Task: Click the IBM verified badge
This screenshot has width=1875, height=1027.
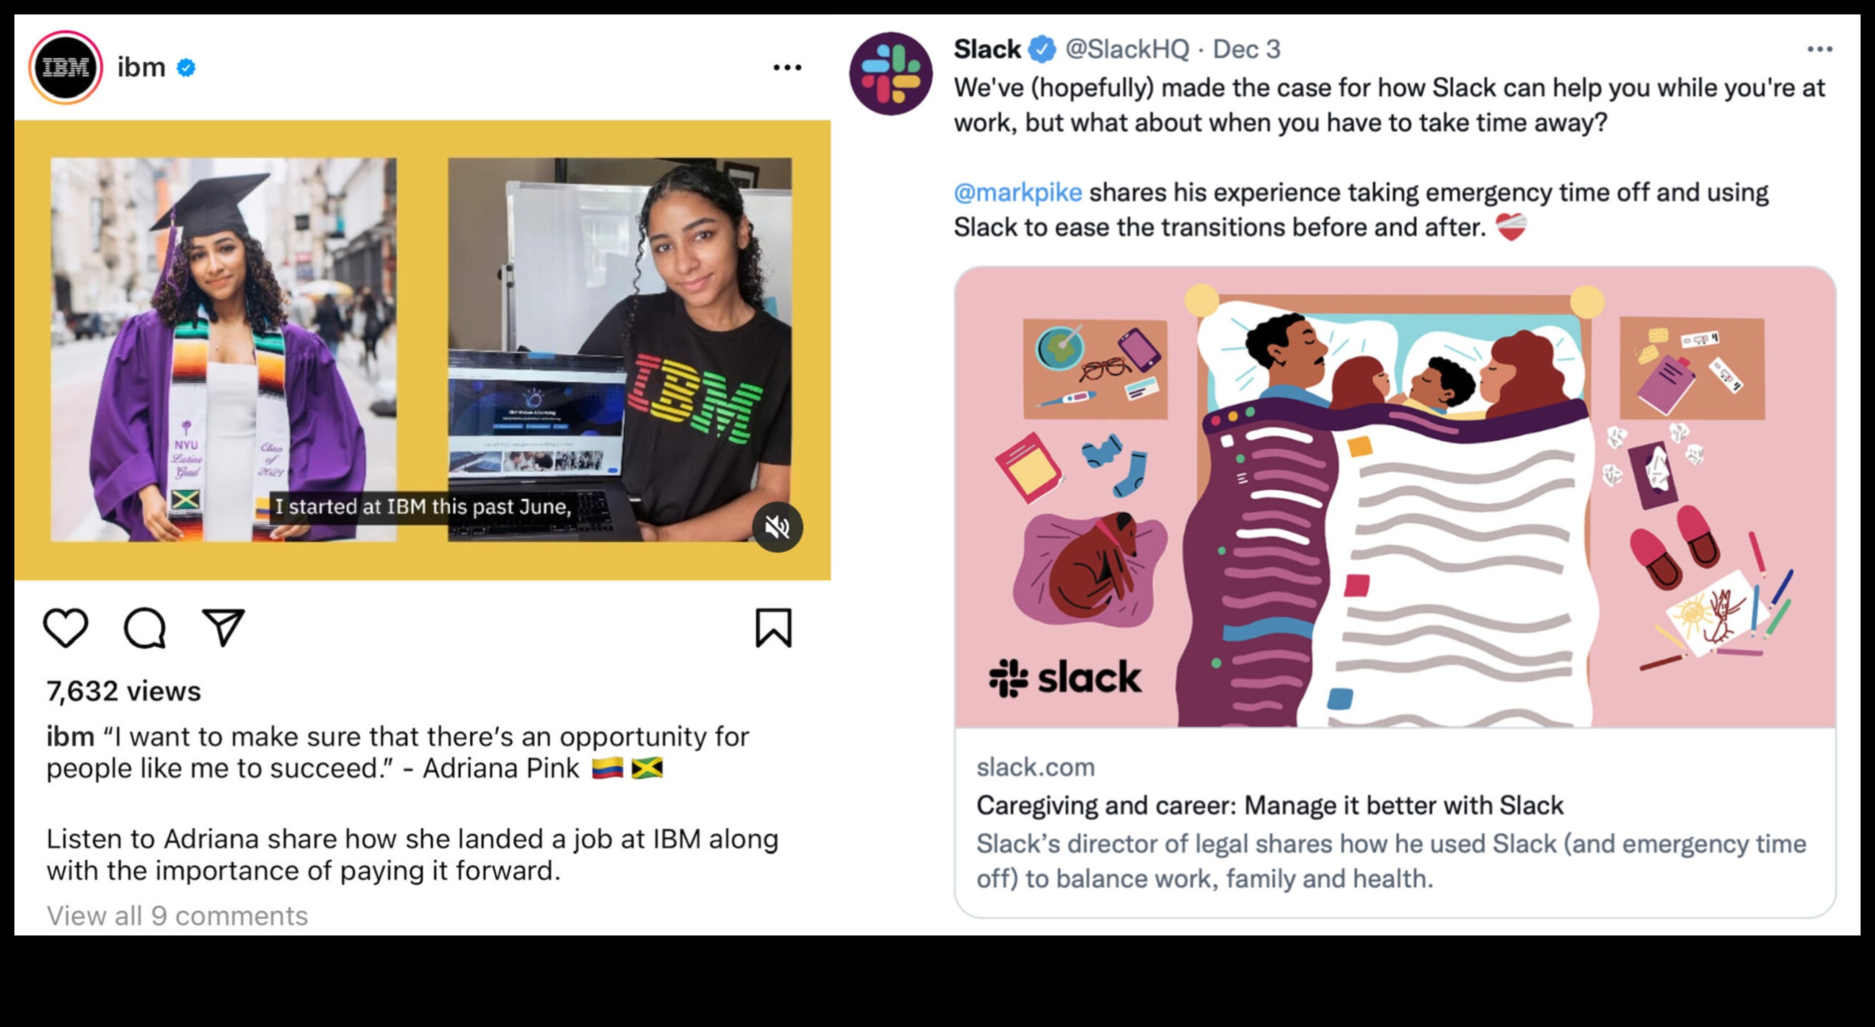Action: point(186,68)
